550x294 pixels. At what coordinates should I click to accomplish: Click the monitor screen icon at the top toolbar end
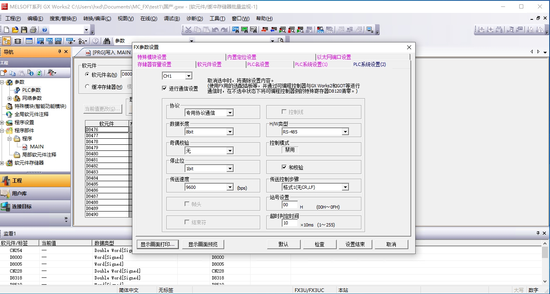[x=369, y=30]
